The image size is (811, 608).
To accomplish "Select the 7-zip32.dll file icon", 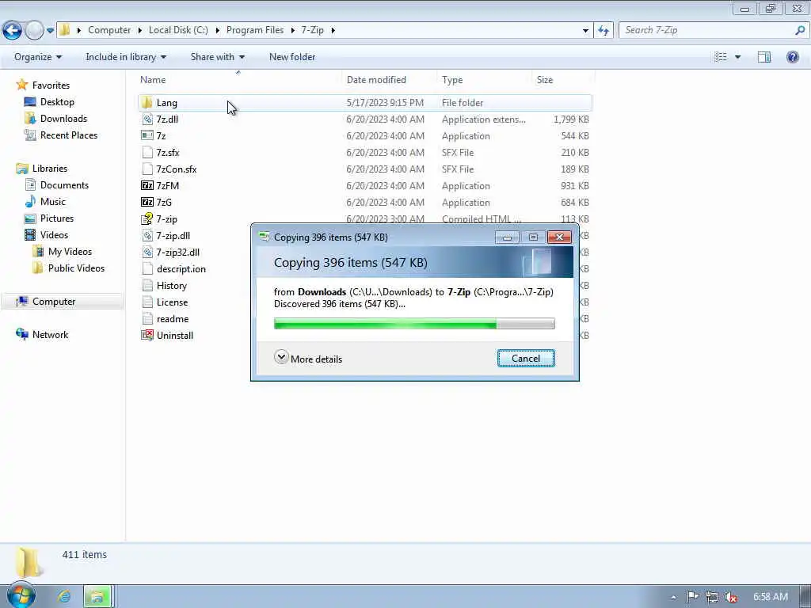I will point(147,252).
